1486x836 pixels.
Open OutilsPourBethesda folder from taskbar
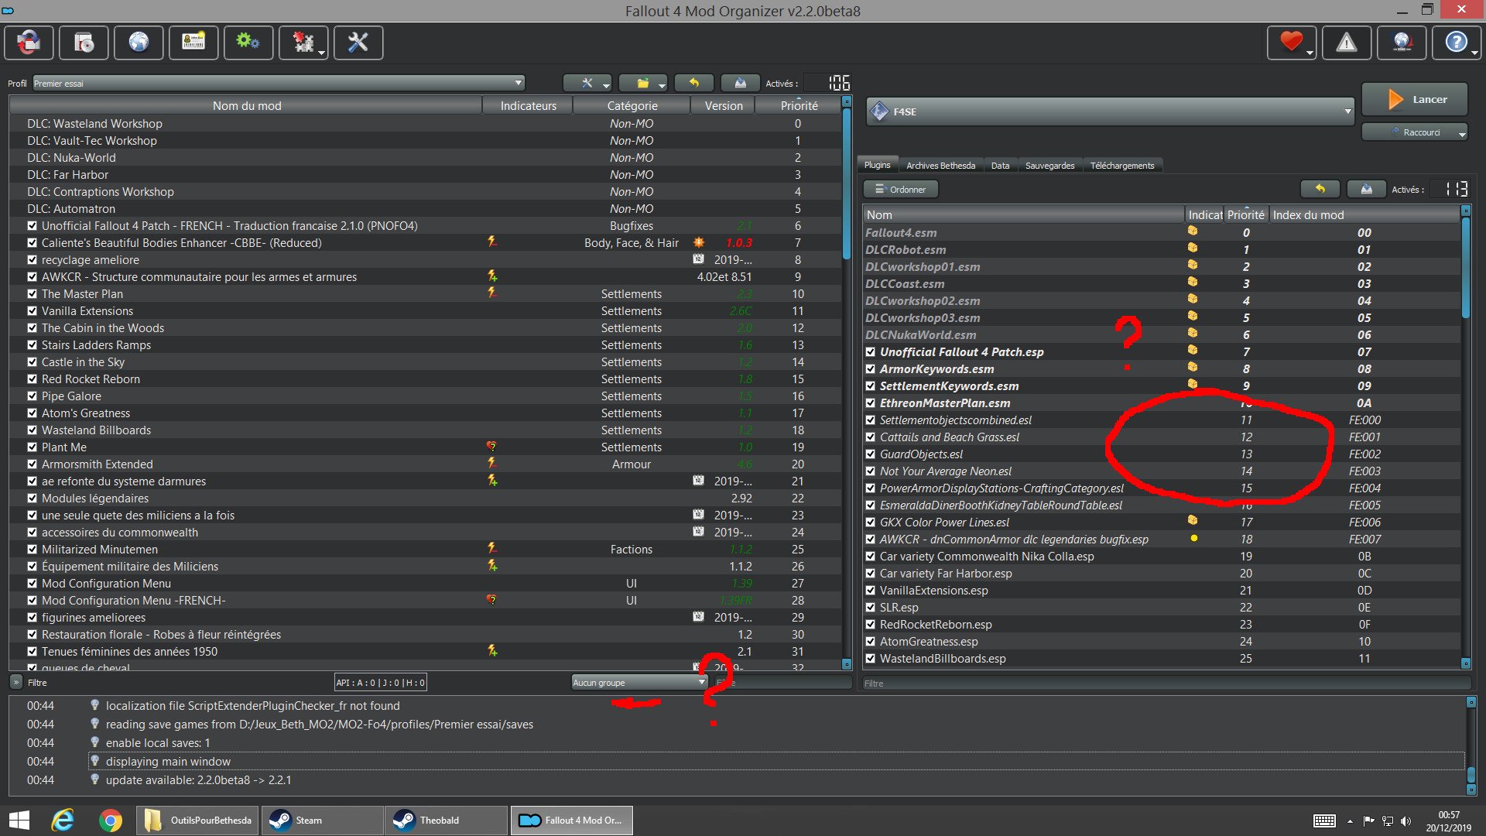pos(197,820)
